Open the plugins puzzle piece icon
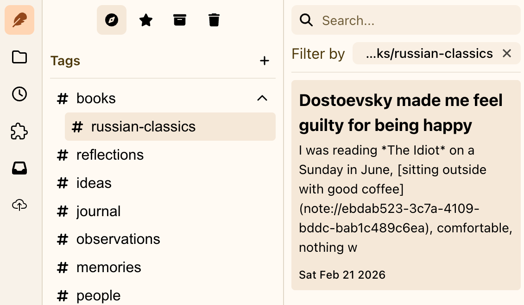 (19, 131)
